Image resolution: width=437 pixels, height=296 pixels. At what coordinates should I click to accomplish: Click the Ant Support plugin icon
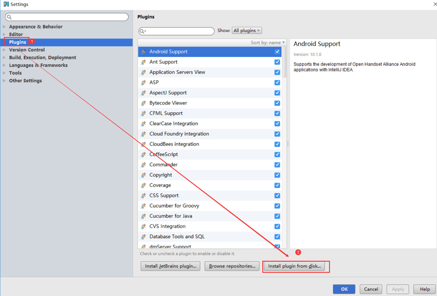tap(143, 62)
